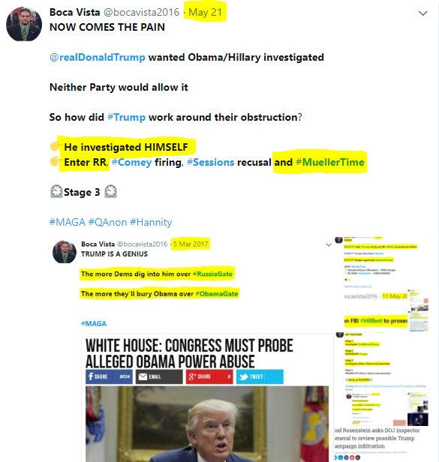Expand the main tweet options chevron
Viewport: 439px width, 462px height.
[x=422, y=13]
